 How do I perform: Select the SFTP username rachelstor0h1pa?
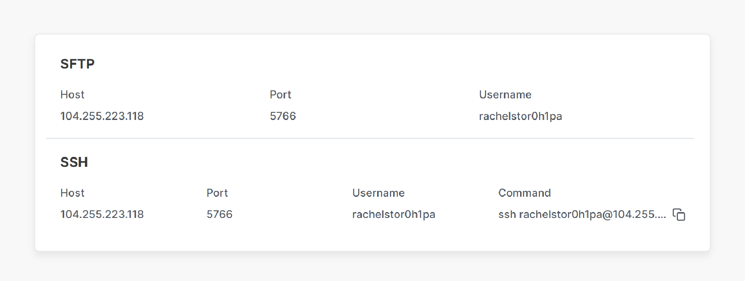click(x=521, y=116)
